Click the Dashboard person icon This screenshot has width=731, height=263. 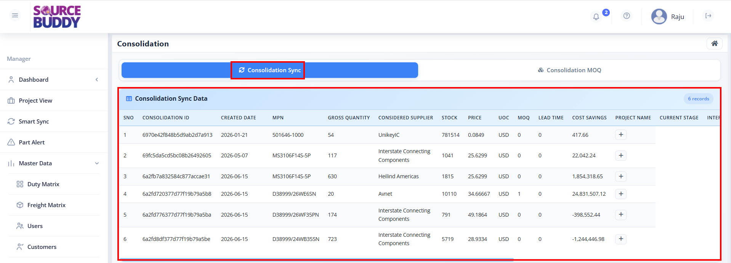[x=11, y=79]
